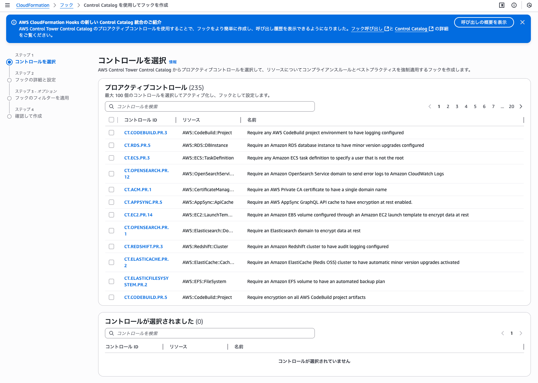
Task: Go to next page of proactive controls
Action: [x=521, y=106]
